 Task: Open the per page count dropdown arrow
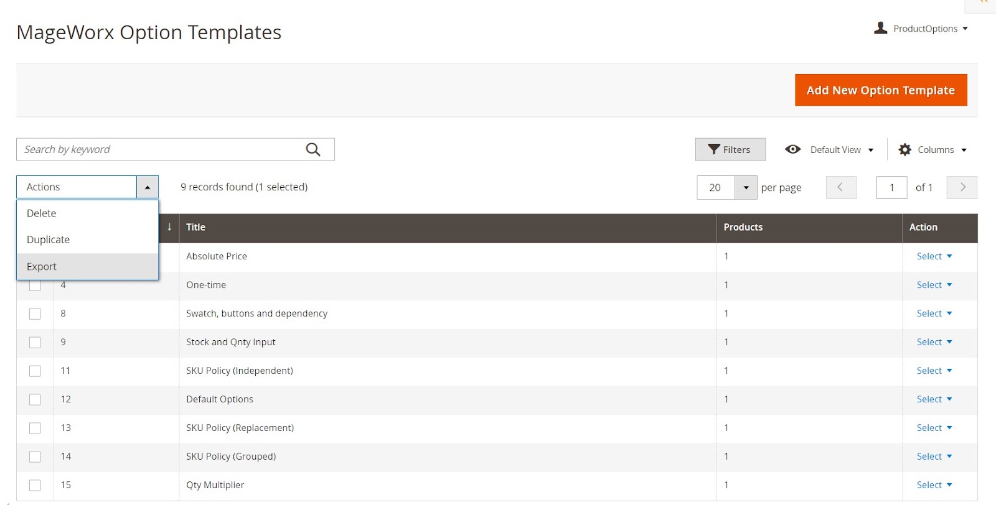pyautogui.click(x=746, y=187)
